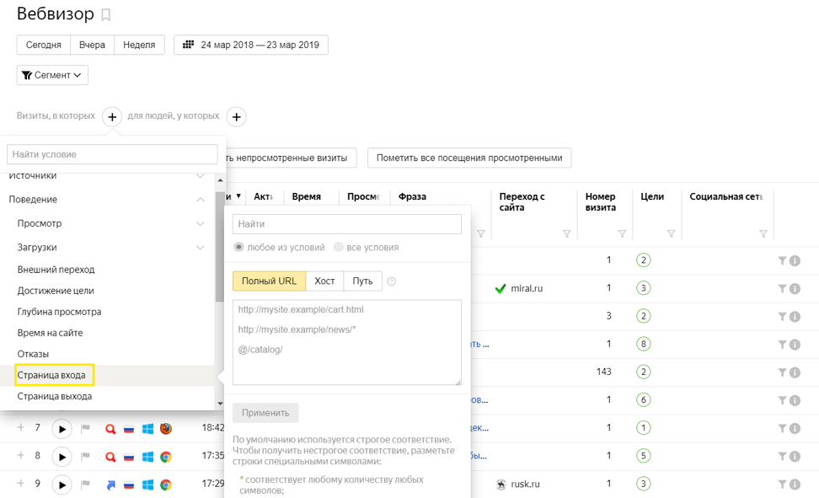The height and width of the screenshot is (498, 819).
Task: Play visit recording in row 7
Action: click(x=62, y=429)
